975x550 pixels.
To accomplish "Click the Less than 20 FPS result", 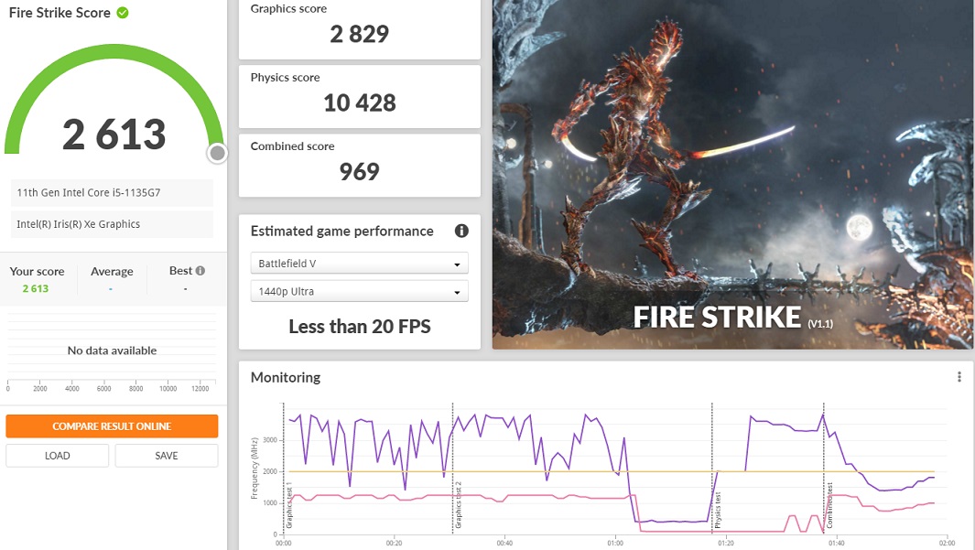I will [360, 327].
